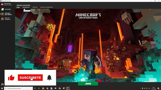
Task: Click the green JUGAR play button
Action: click(x=88, y=84)
